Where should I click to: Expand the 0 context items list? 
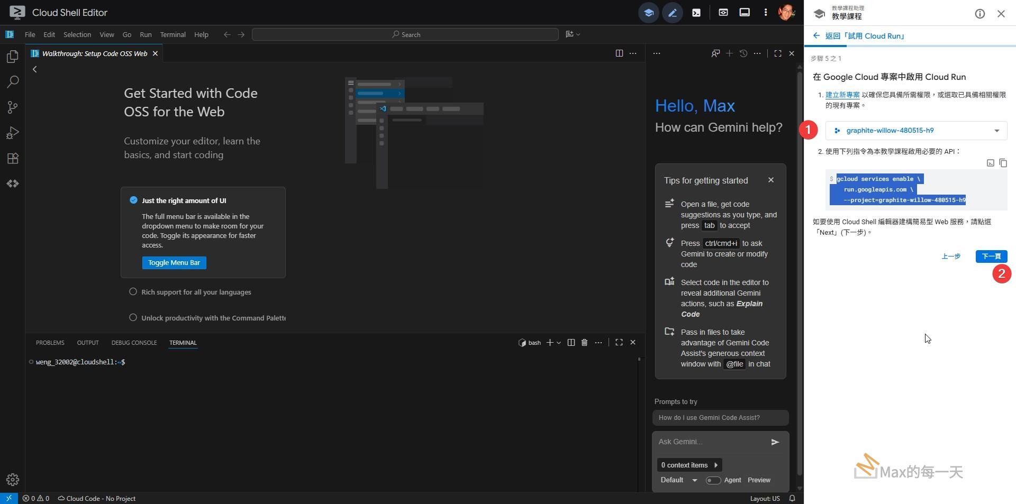pos(689,465)
